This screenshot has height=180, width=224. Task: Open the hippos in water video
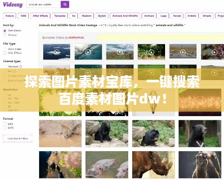coord(107,165)
